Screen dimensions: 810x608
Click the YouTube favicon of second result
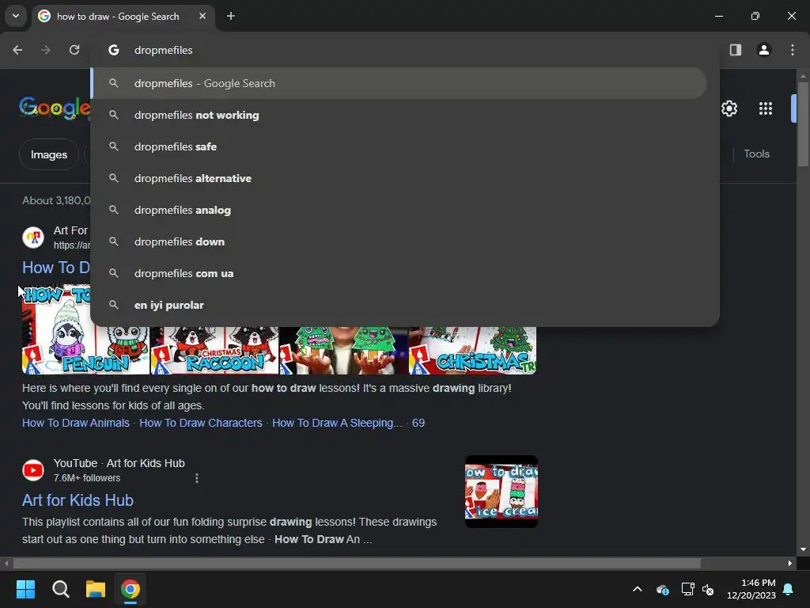(x=33, y=470)
